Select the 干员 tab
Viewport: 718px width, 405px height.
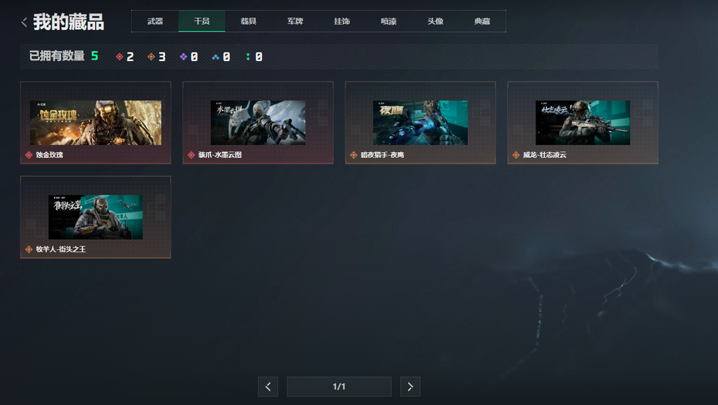pyautogui.click(x=202, y=21)
